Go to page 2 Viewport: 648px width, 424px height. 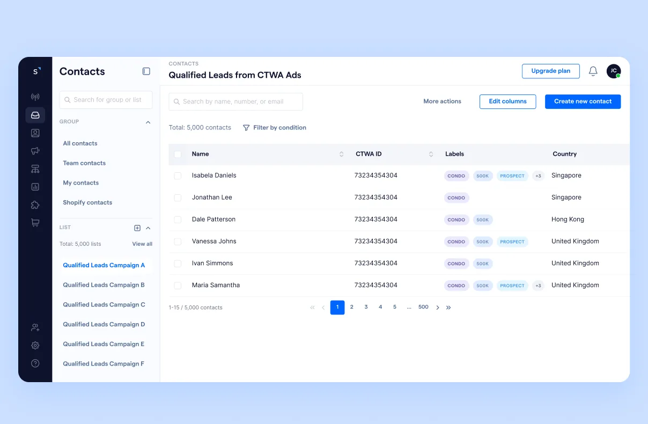tap(352, 307)
